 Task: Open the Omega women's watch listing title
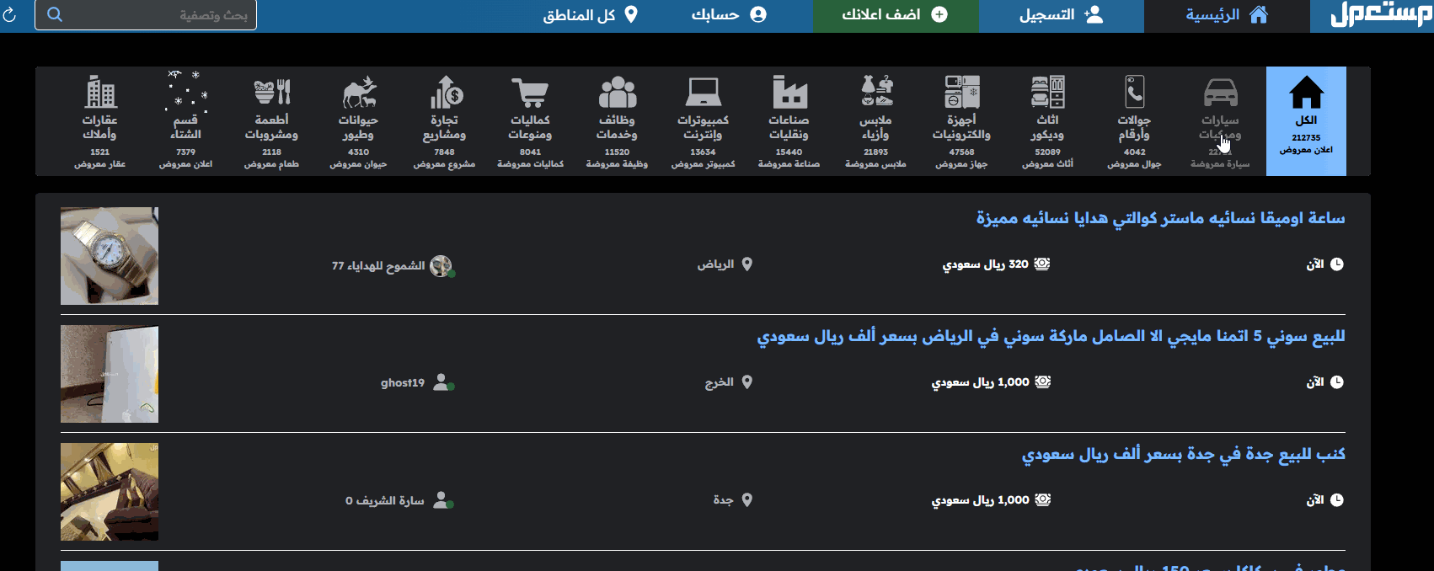[x=1160, y=218]
